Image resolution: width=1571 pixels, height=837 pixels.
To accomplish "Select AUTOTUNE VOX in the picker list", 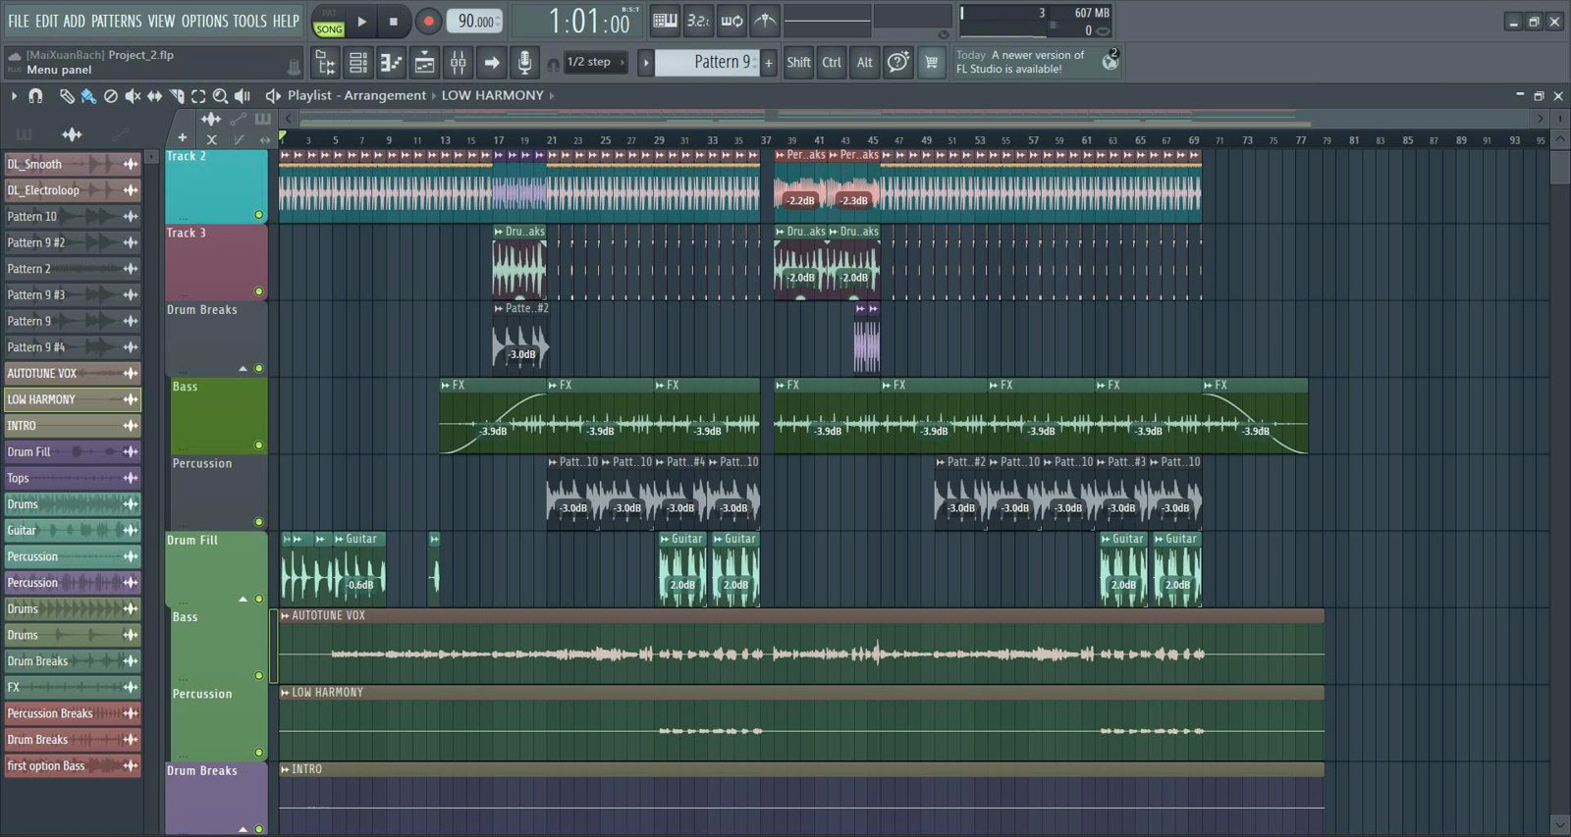I will 73,374.
